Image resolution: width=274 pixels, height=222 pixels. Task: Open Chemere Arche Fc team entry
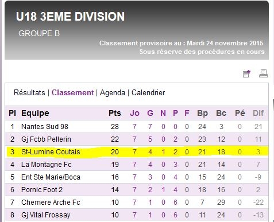point(51,202)
